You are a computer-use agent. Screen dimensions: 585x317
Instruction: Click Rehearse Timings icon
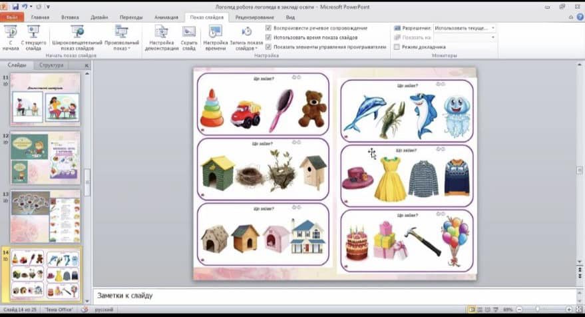[x=215, y=33]
